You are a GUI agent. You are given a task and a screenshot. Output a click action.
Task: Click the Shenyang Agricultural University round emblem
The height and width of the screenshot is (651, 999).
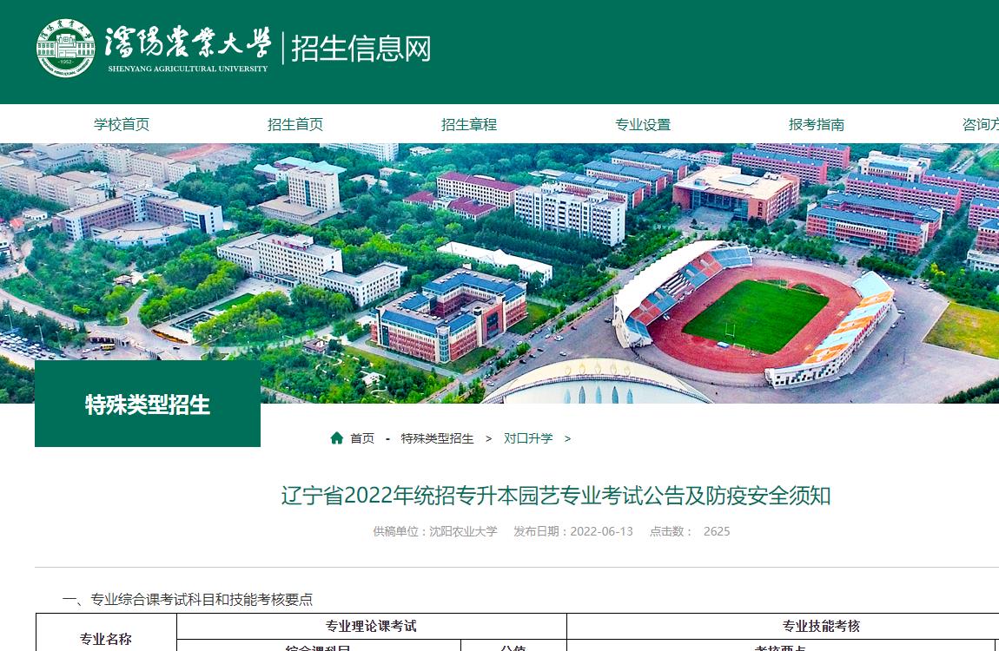66,48
